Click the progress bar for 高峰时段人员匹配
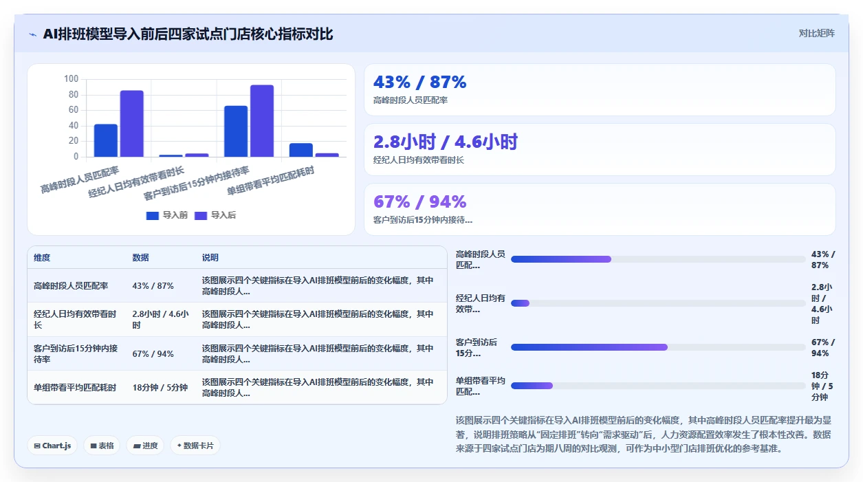Viewport: 863px width, 482px height. point(658,259)
